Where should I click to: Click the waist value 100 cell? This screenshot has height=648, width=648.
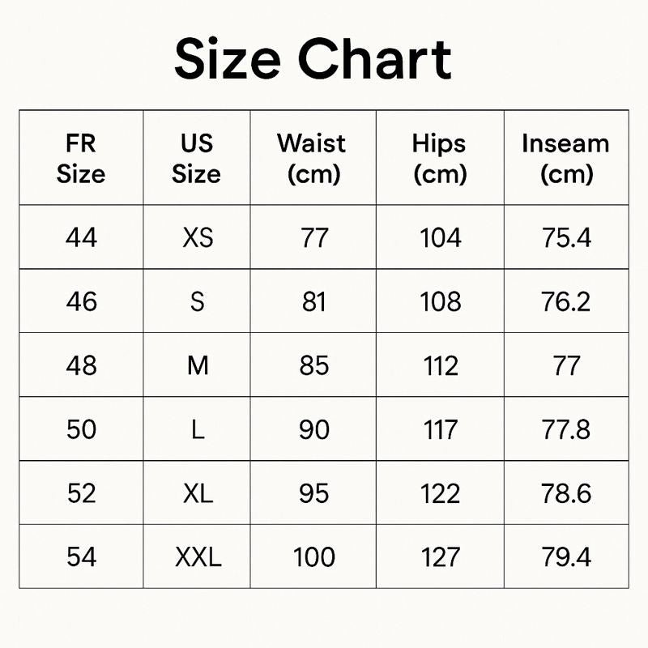[313, 557]
